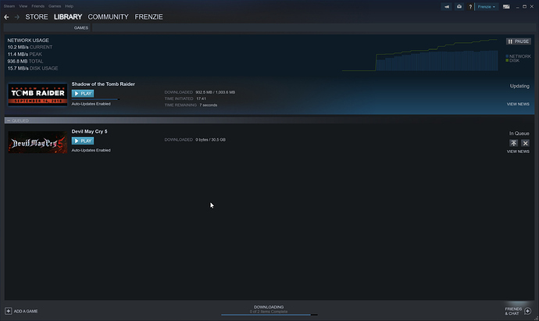Open the help question mark icon
Screen dimensions: 539x321
point(470,6)
